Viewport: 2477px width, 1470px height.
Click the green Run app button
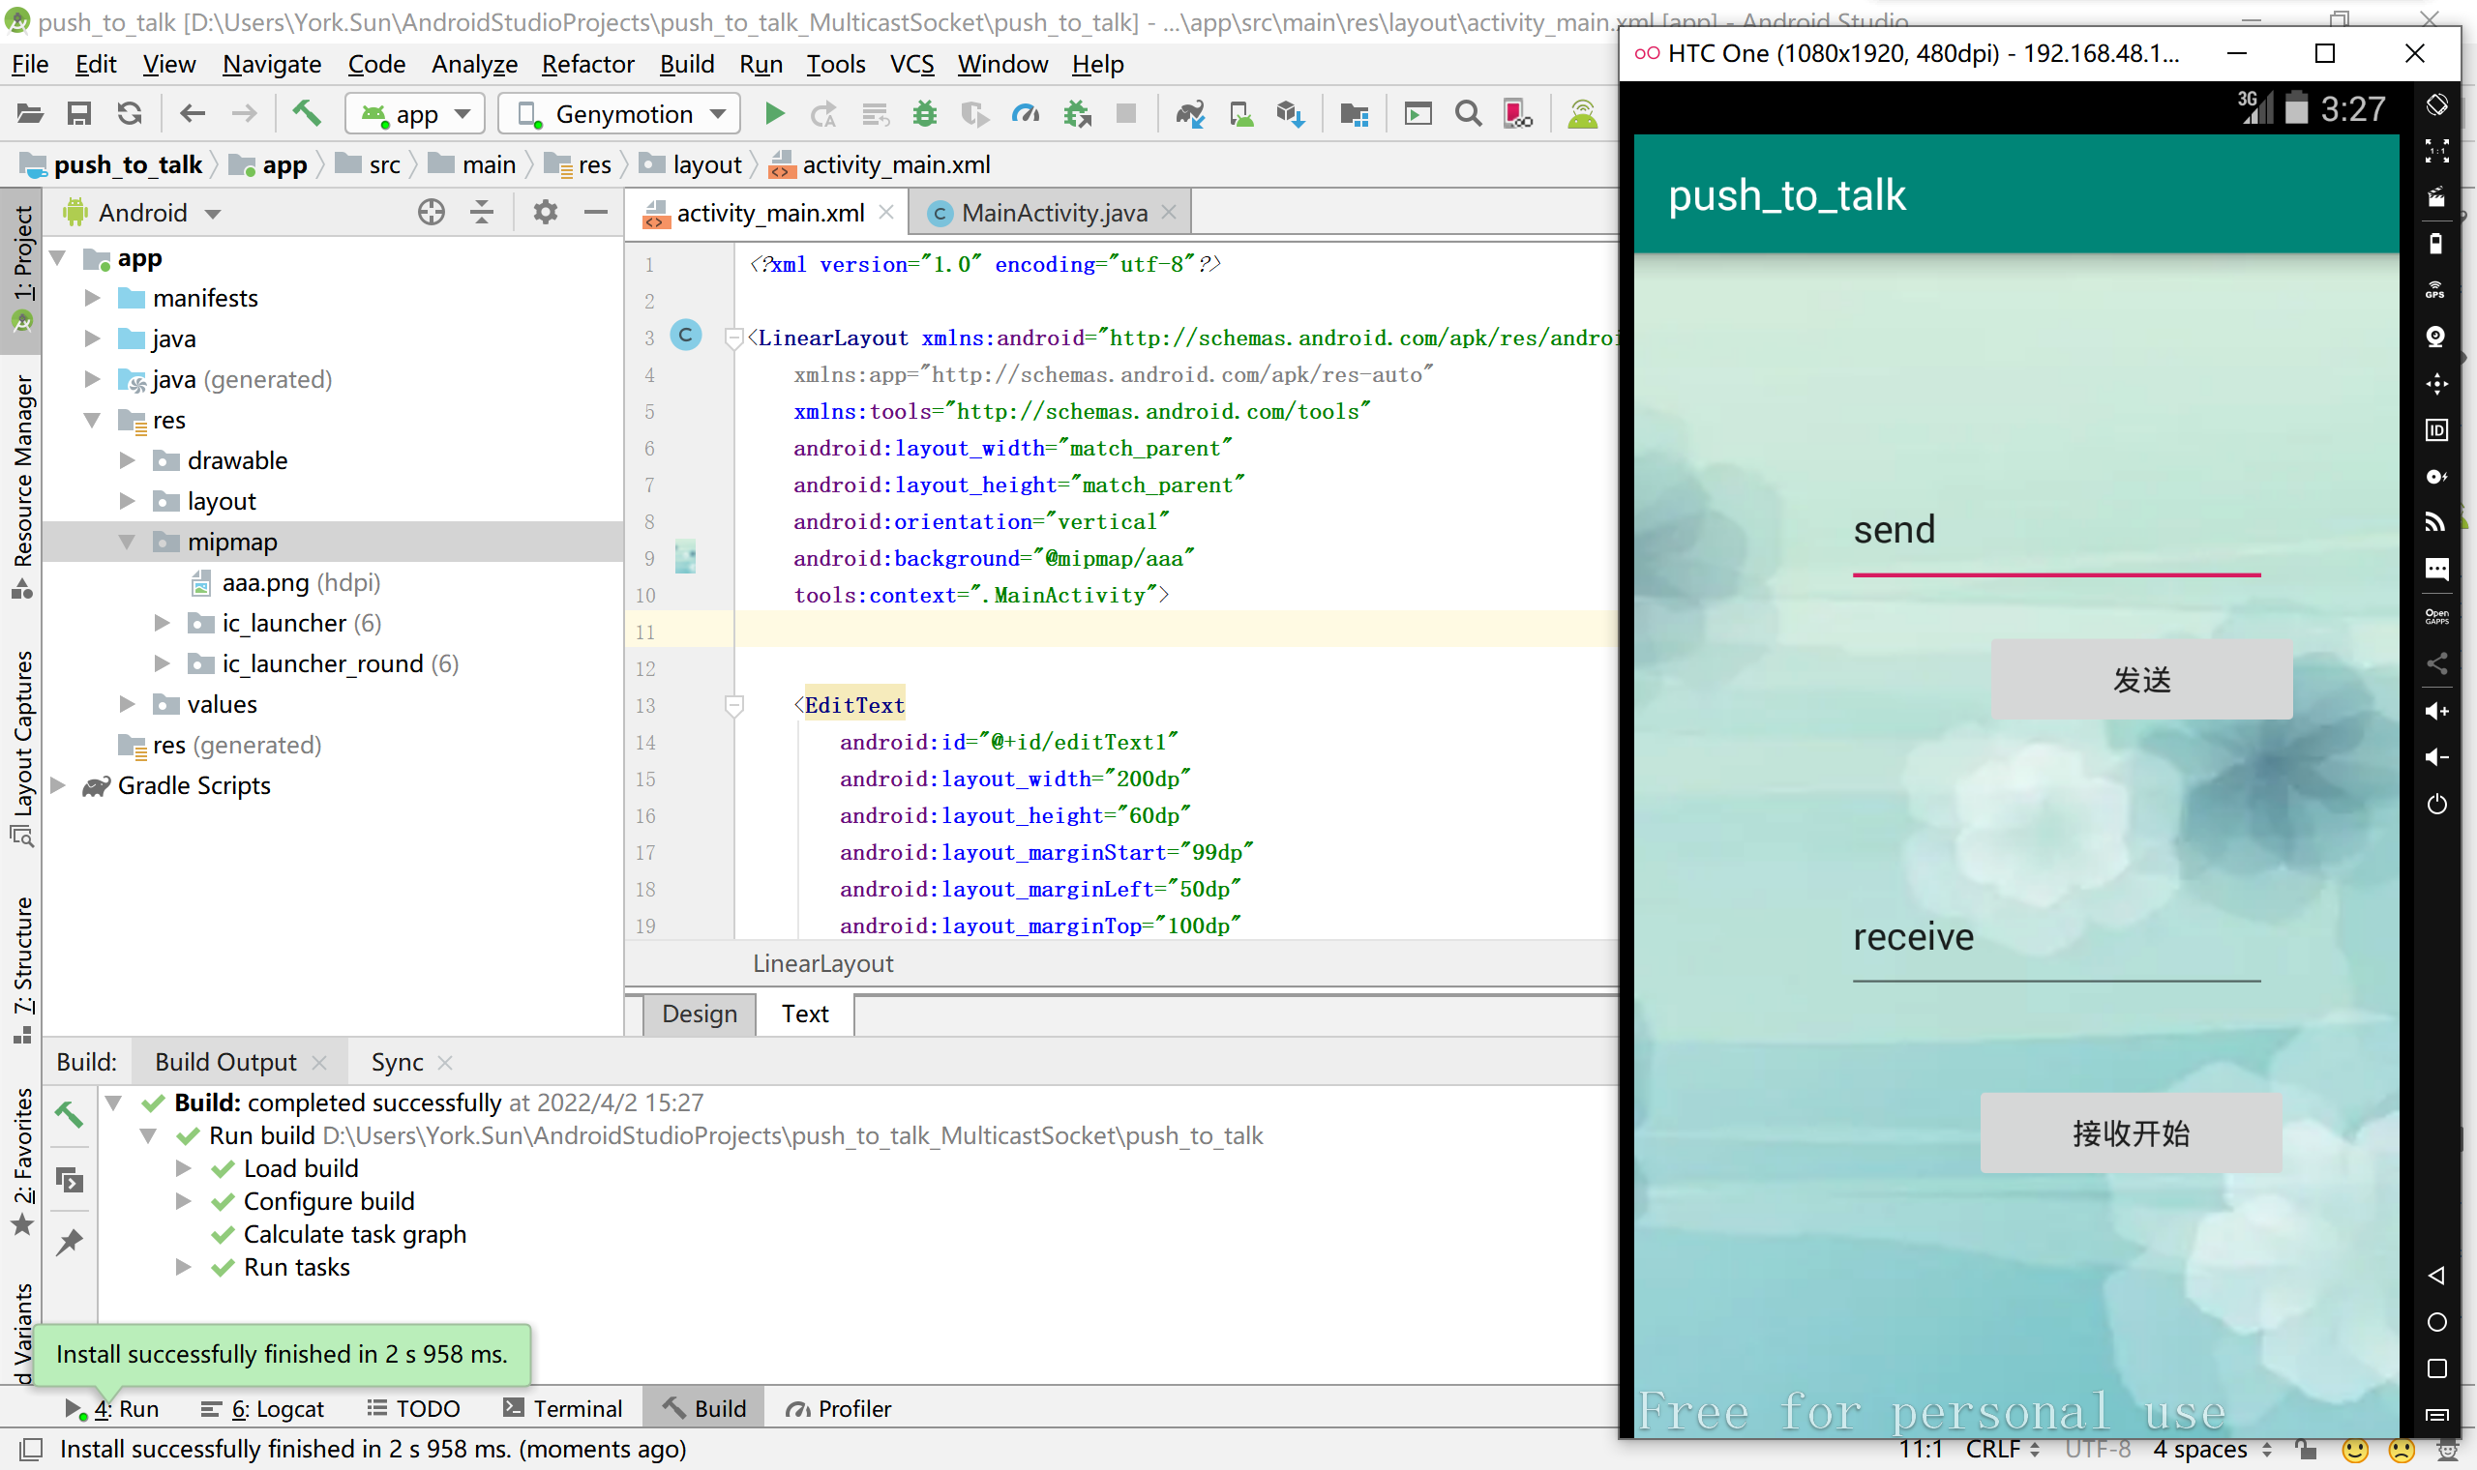click(x=774, y=114)
